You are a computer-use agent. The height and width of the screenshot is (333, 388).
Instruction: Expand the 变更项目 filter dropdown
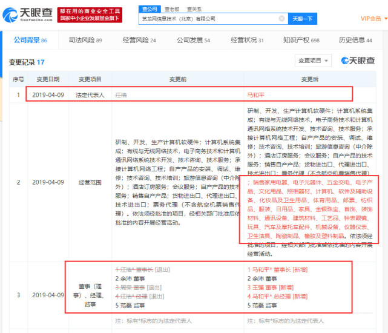pyautogui.click(x=313, y=61)
